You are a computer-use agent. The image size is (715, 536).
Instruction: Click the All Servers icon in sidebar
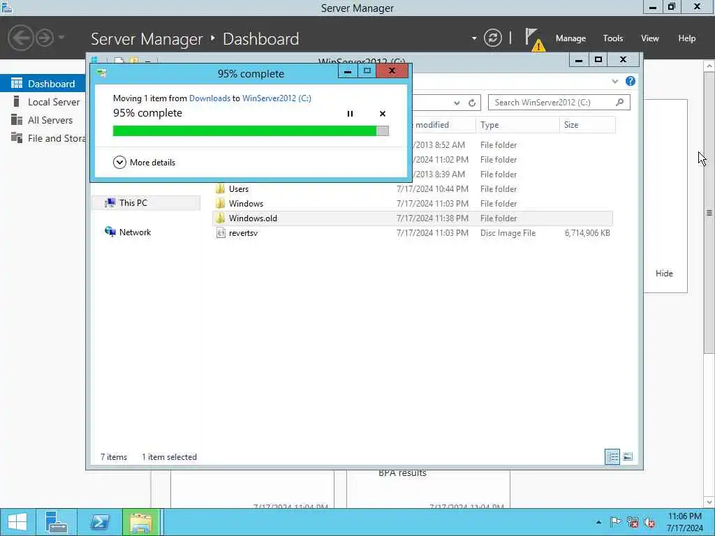coord(17,119)
